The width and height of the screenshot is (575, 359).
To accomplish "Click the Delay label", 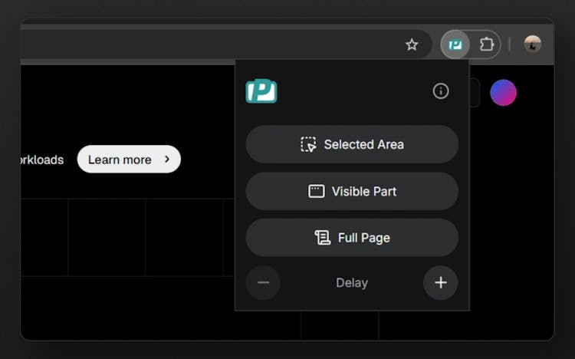I will [352, 283].
